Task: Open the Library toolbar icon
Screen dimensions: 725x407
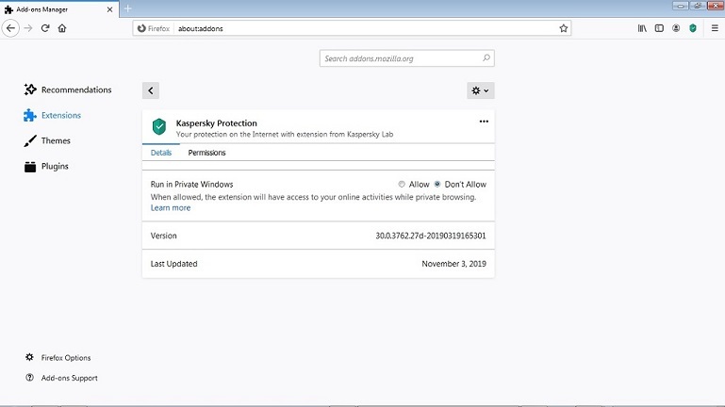Action: click(x=642, y=28)
